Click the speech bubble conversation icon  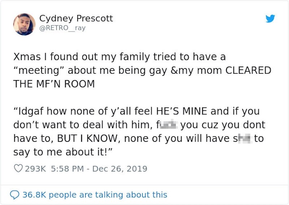(x=14, y=195)
